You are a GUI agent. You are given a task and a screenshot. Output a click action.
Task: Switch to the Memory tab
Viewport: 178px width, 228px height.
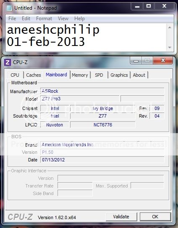[x=80, y=75]
